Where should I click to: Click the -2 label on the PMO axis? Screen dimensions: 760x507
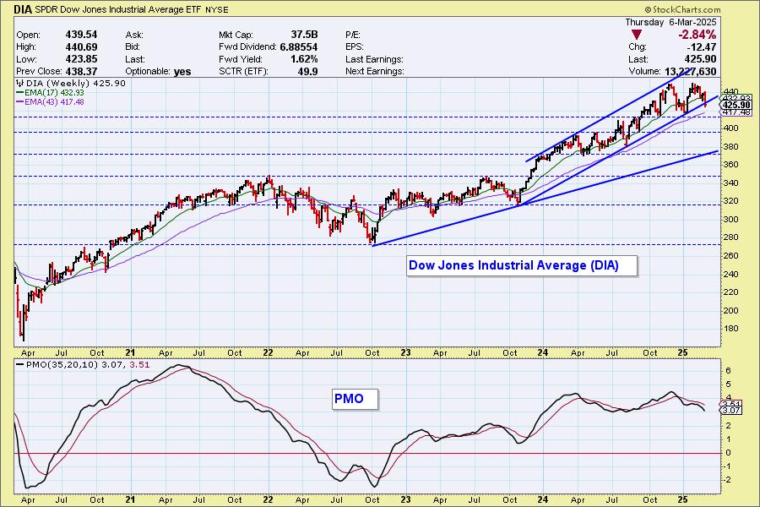728,479
